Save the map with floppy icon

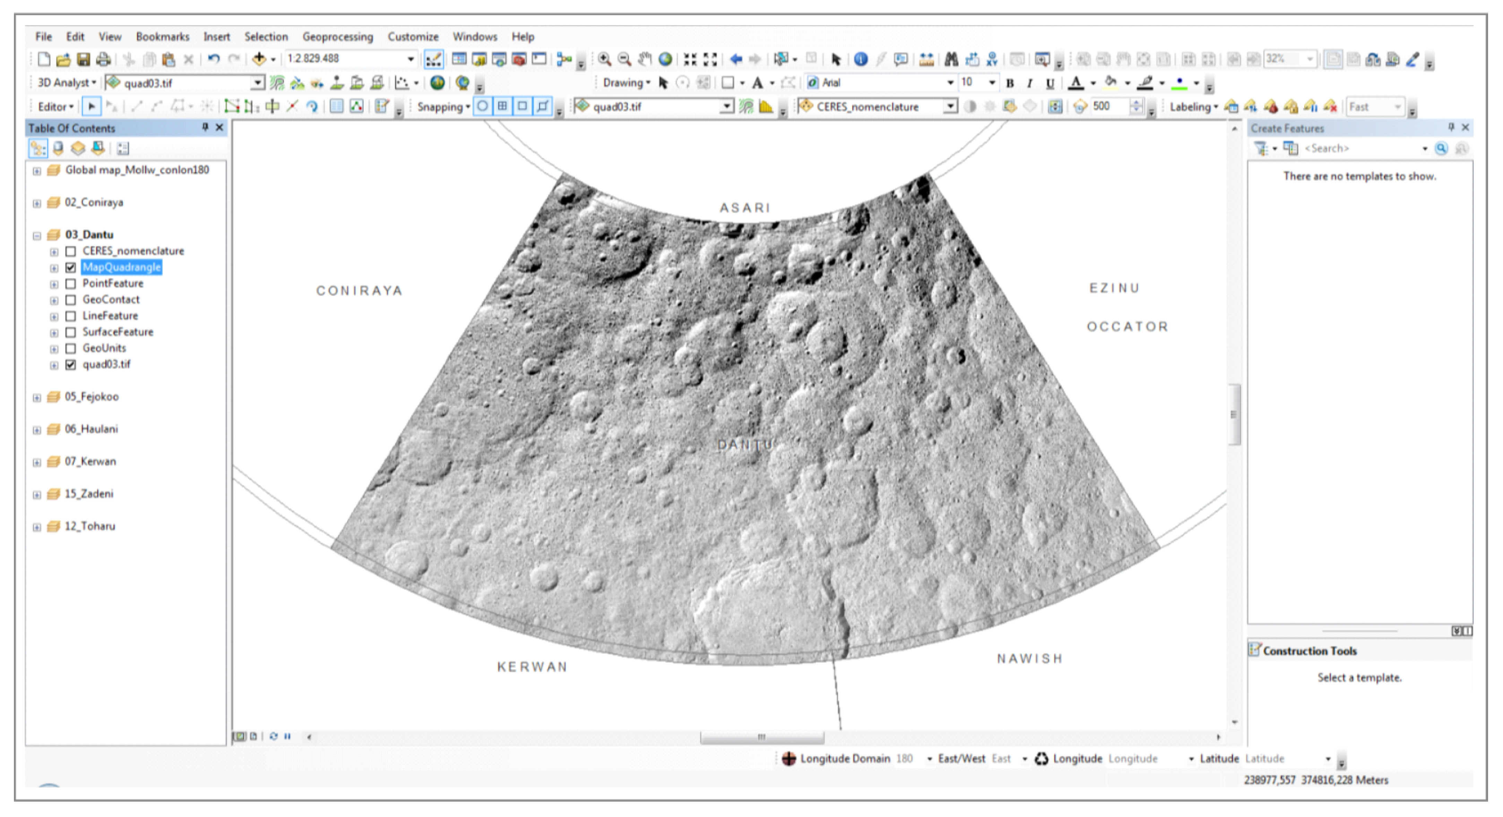click(x=84, y=59)
